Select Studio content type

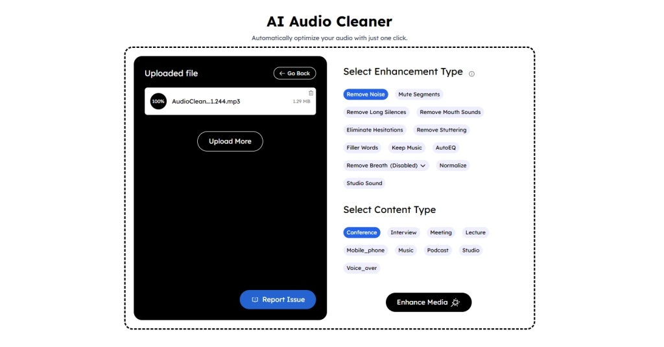click(471, 250)
